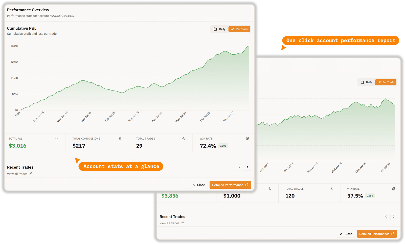Click the Cumulative P&L heading

(22, 28)
